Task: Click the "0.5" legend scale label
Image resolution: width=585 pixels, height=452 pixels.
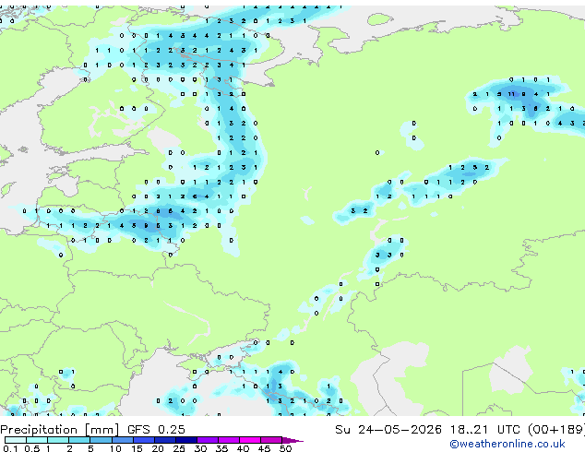Action: coord(32,448)
